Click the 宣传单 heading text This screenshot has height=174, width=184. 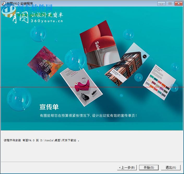pos(49,107)
